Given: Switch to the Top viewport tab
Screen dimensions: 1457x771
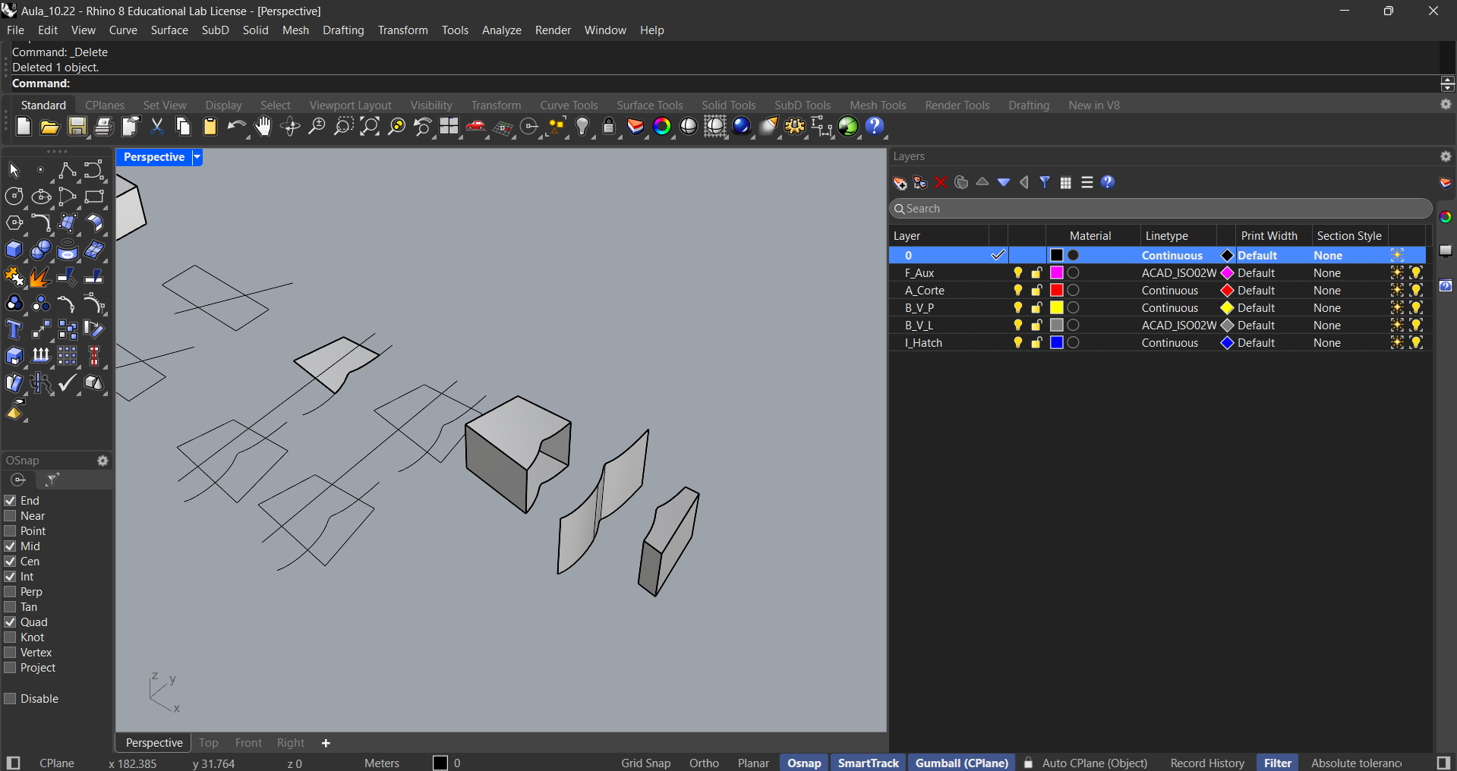Looking at the screenshot, I should 209,743.
